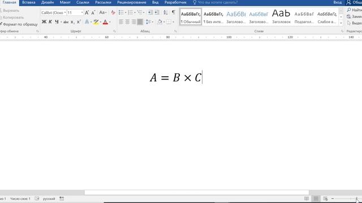Expand the highlight color dropdown arrow
This screenshot has height=203, width=362.
(x=101, y=22)
